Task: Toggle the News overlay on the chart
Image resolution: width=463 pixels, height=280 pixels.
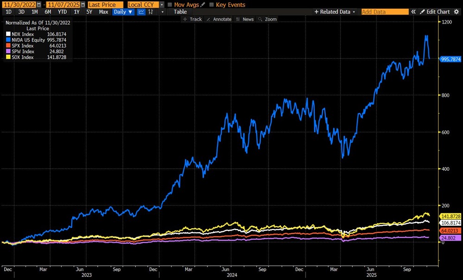Action: point(245,19)
